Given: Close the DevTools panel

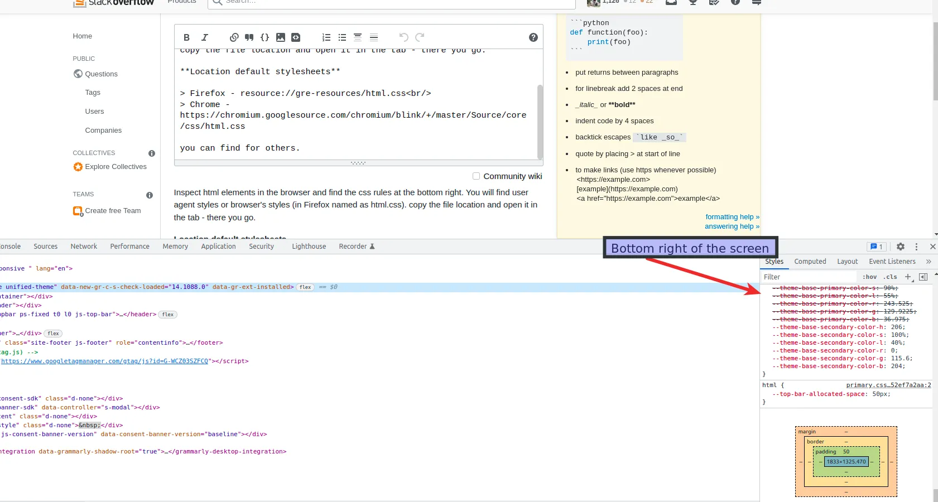Looking at the screenshot, I should click(932, 247).
